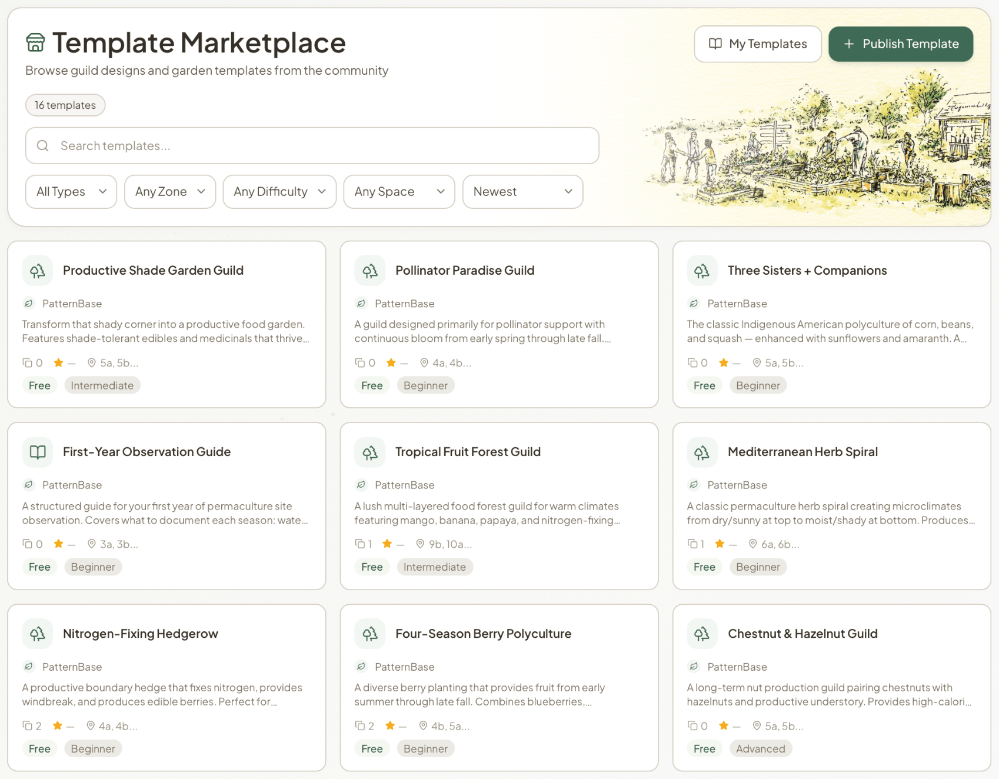Click the plus icon inside Publish Template
The height and width of the screenshot is (779, 999).
(x=849, y=44)
